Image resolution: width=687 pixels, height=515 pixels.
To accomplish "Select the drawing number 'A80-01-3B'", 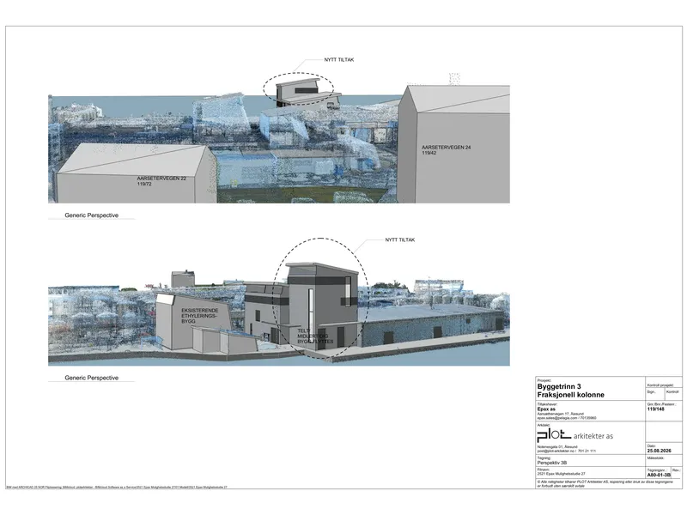I will pos(659,475).
